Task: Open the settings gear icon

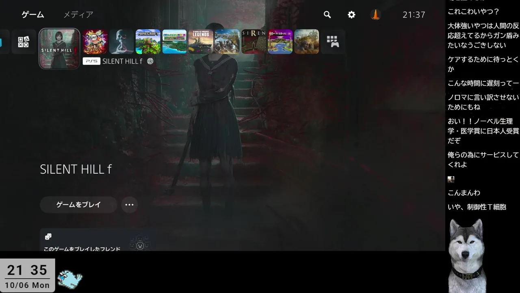Action: (351, 15)
